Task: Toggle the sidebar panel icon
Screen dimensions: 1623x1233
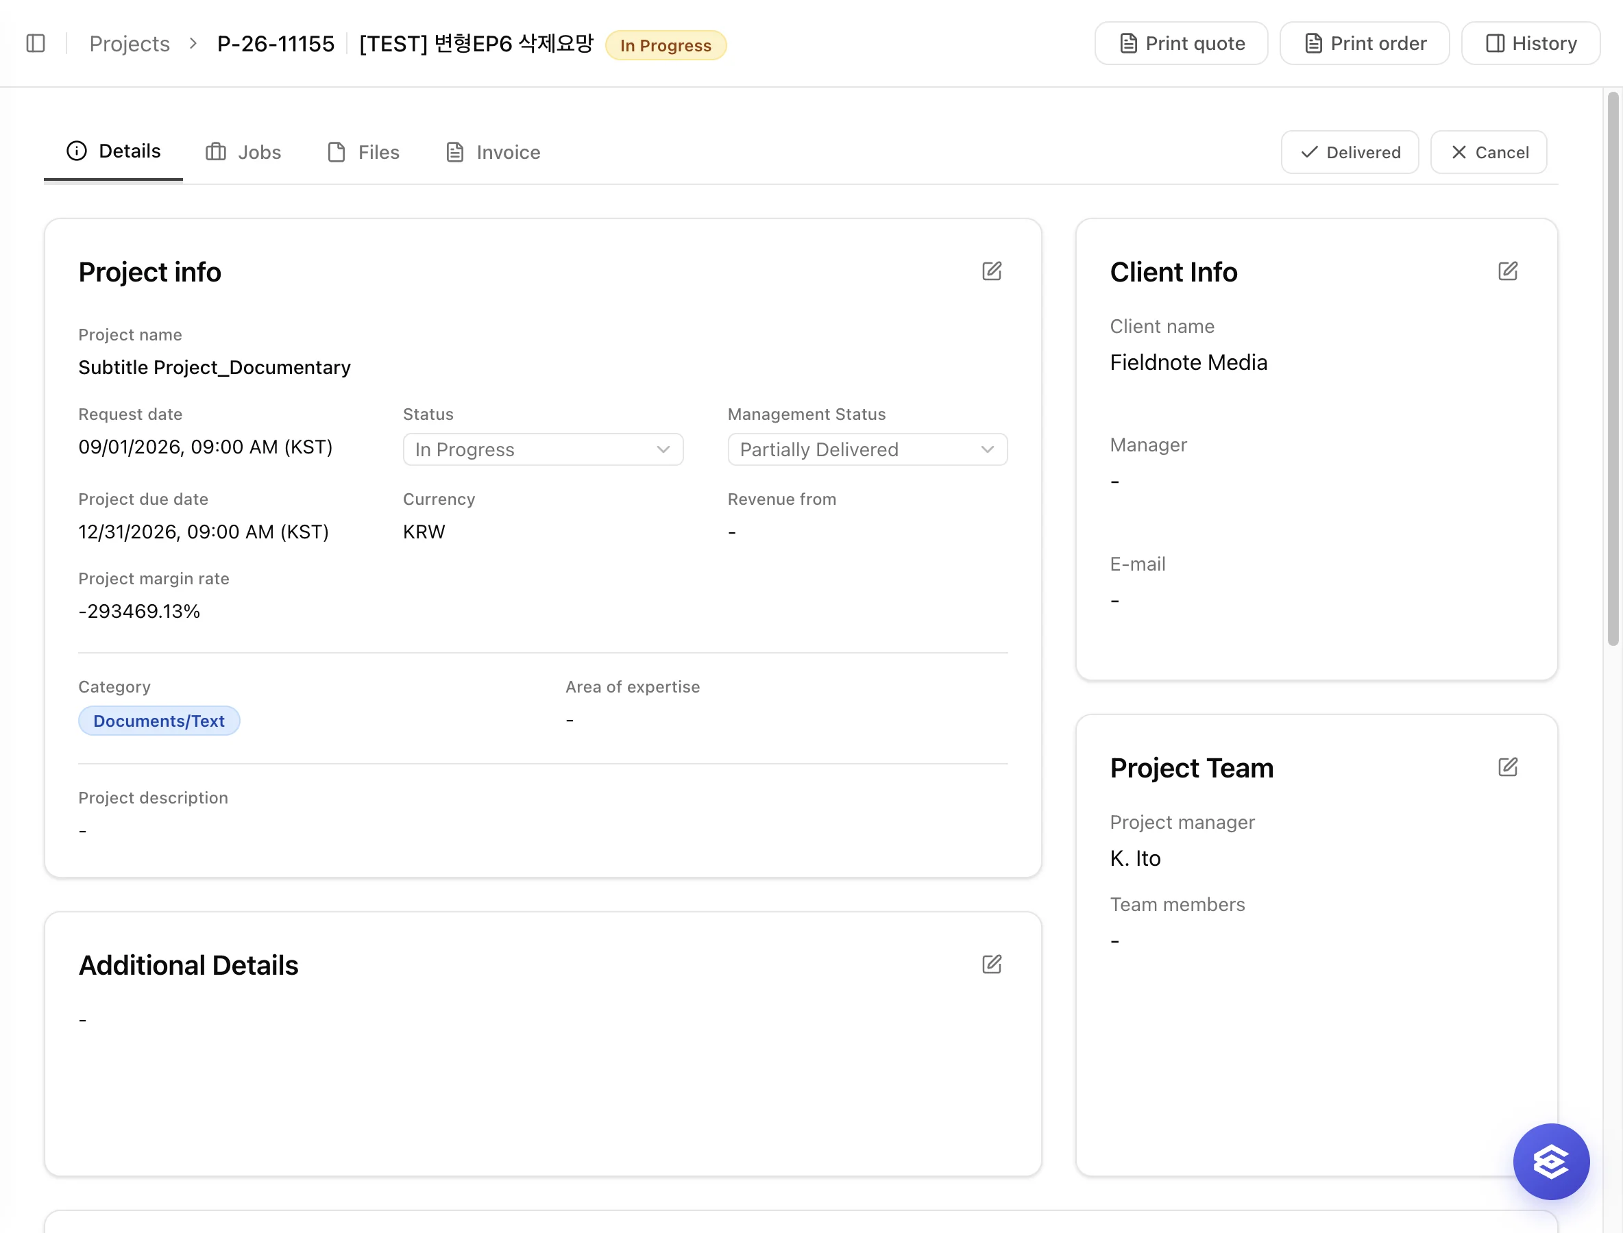Action: click(35, 43)
